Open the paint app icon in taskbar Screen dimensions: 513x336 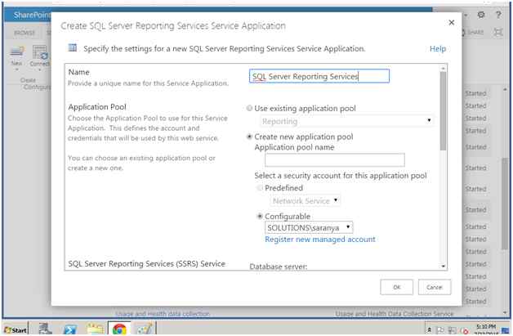pyautogui.click(x=144, y=329)
